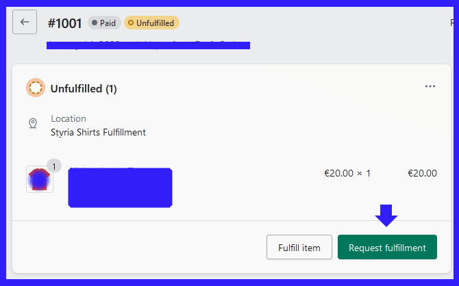Viewport: 459px width, 286px height.
Task: Click the €20.00 line total amount
Action: coord(422,173)
